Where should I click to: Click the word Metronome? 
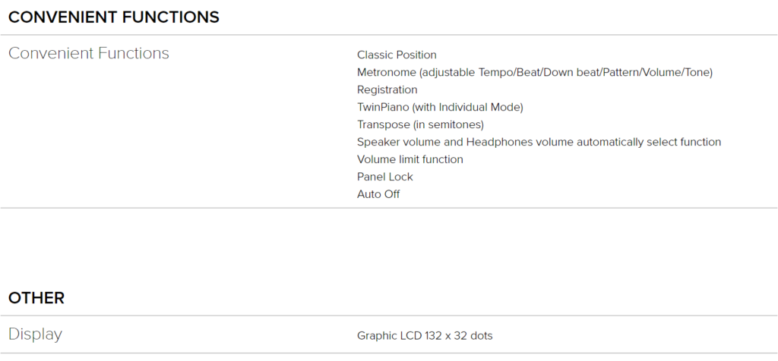[x=387, y=73]
